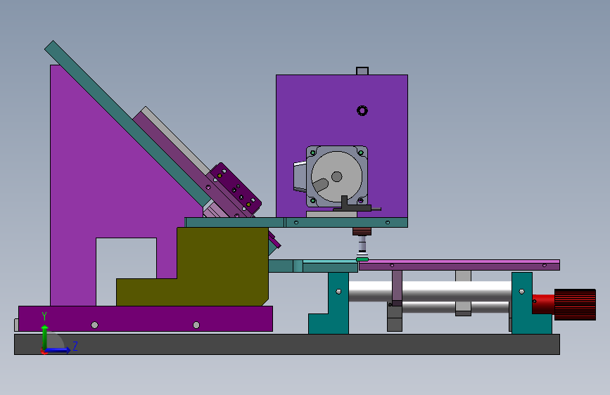Select the gray stepper motor face

tap(336, 176)
